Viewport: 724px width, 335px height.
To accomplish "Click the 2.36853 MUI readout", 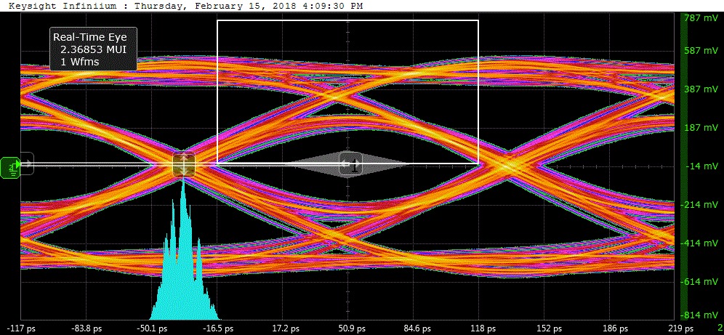I will click(93, 49).
